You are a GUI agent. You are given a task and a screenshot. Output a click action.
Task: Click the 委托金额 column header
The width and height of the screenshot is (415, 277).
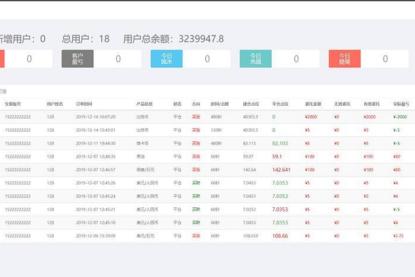click(313, 104)
